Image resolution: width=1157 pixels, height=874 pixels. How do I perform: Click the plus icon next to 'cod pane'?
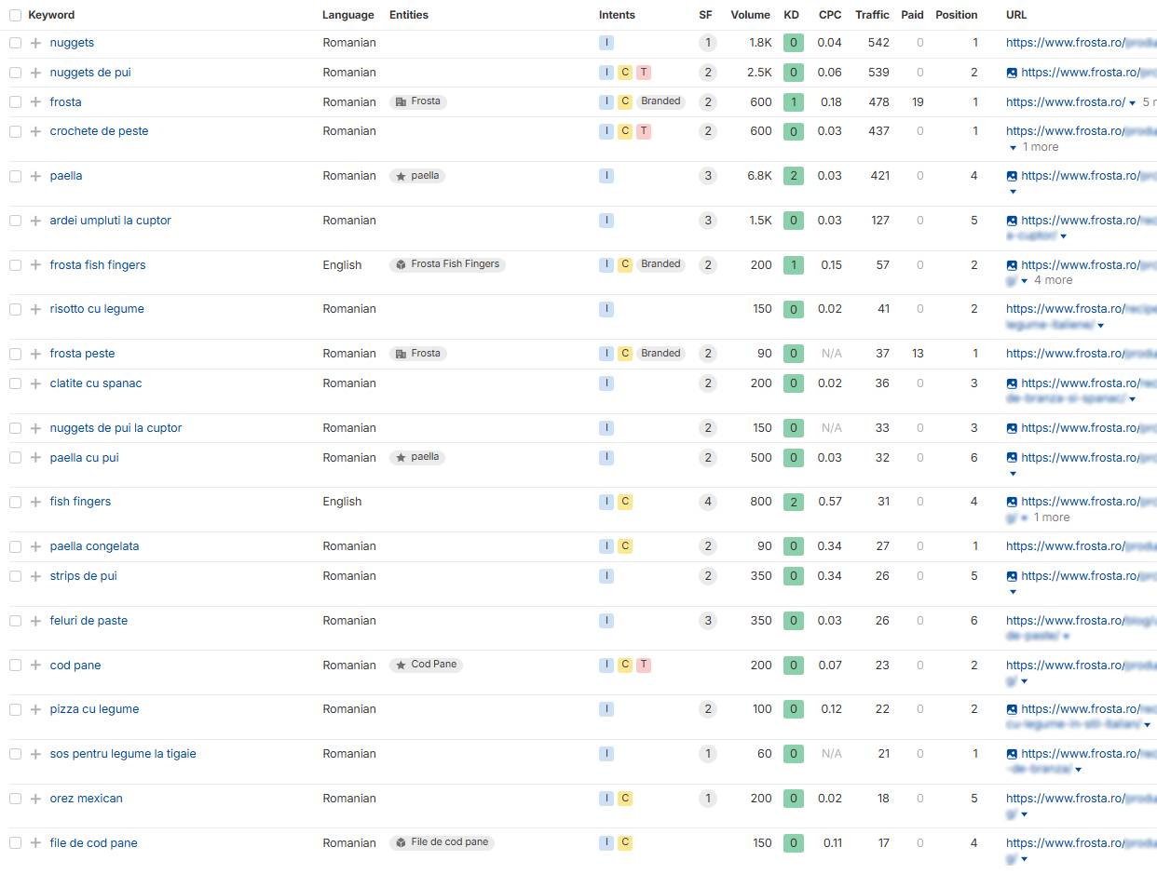[35, 666]
